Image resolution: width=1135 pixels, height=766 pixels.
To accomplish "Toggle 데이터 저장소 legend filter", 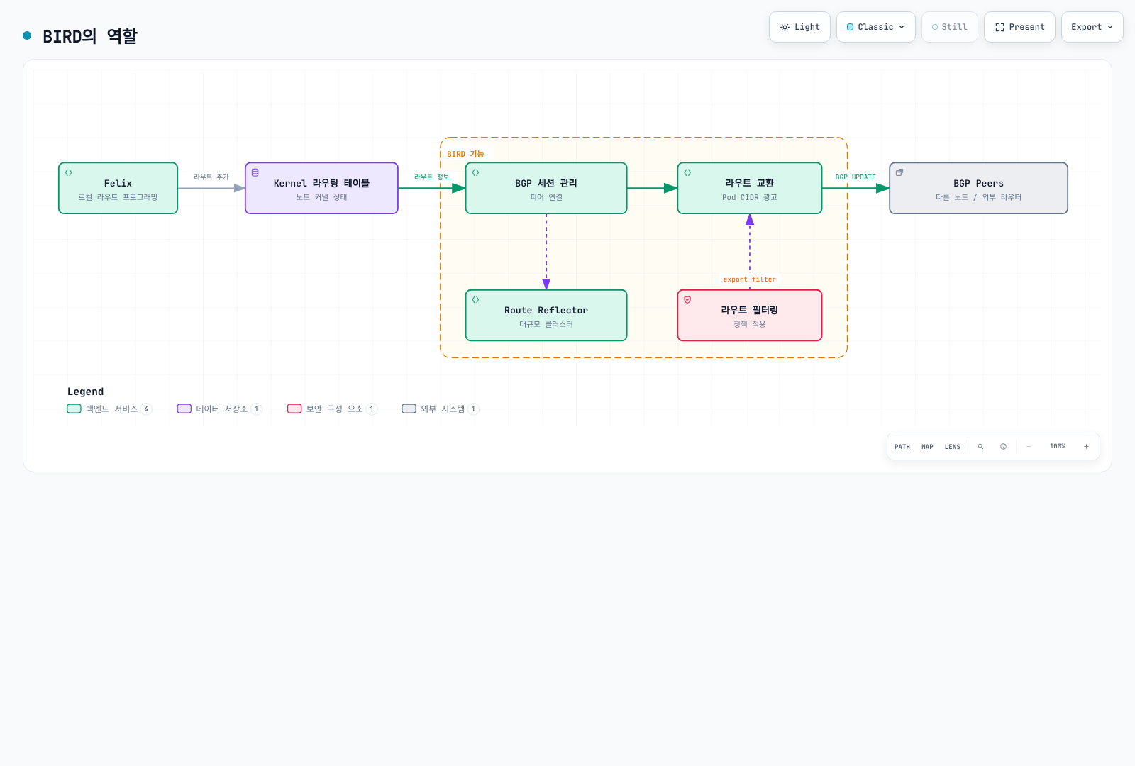I will point(220,409).
